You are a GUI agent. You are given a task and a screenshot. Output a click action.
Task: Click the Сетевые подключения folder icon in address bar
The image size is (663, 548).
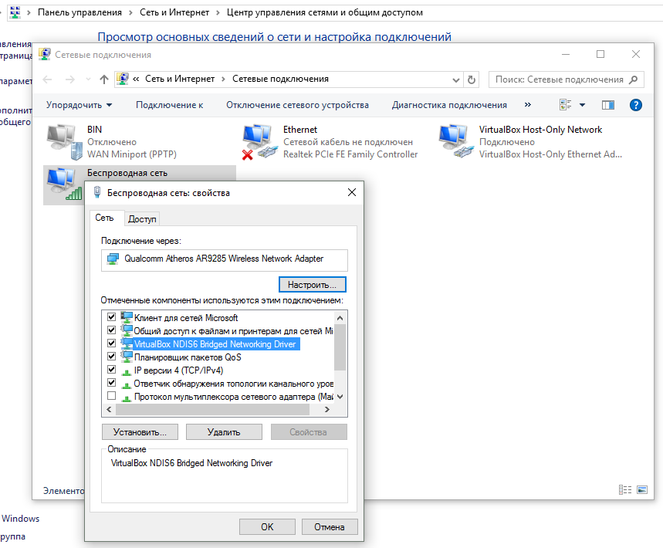(x=123, y=79)
